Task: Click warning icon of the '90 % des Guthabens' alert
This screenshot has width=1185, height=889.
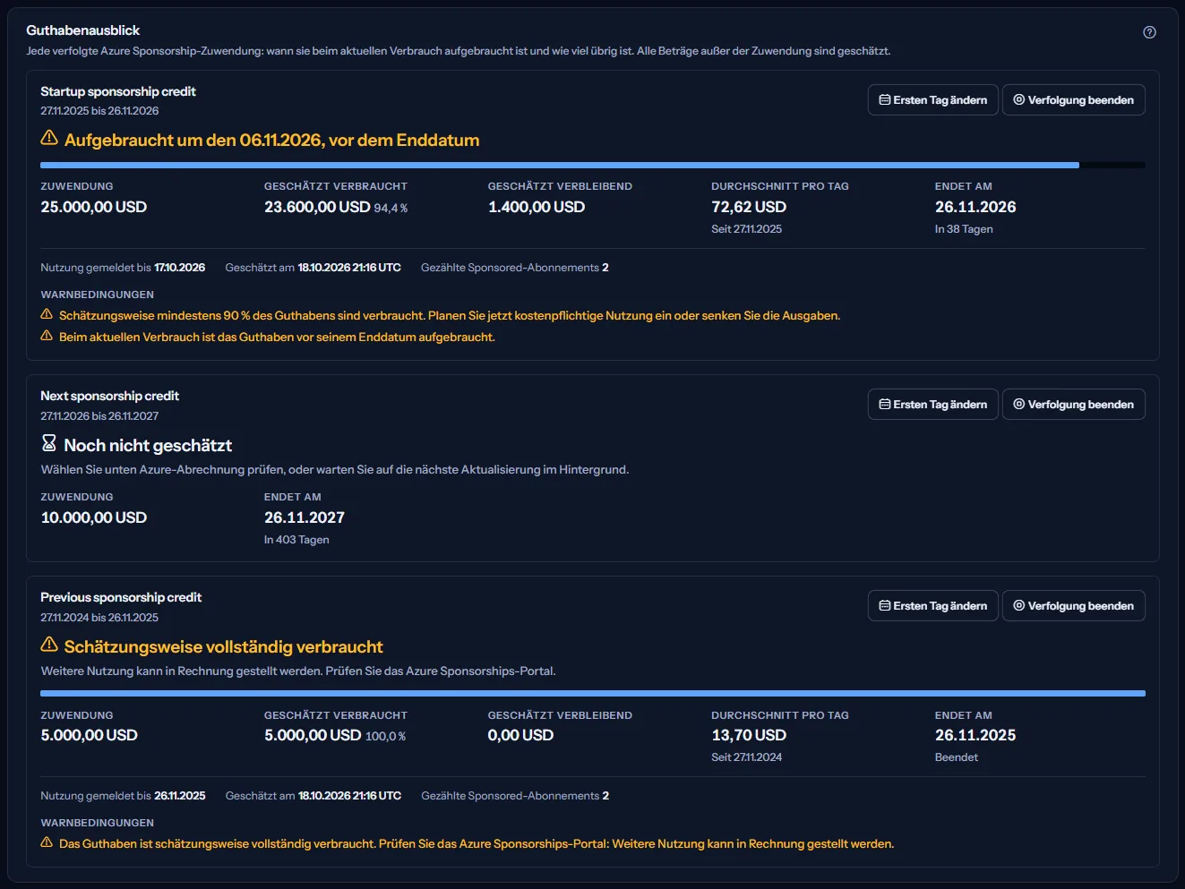Action: [x=47, y=314]
